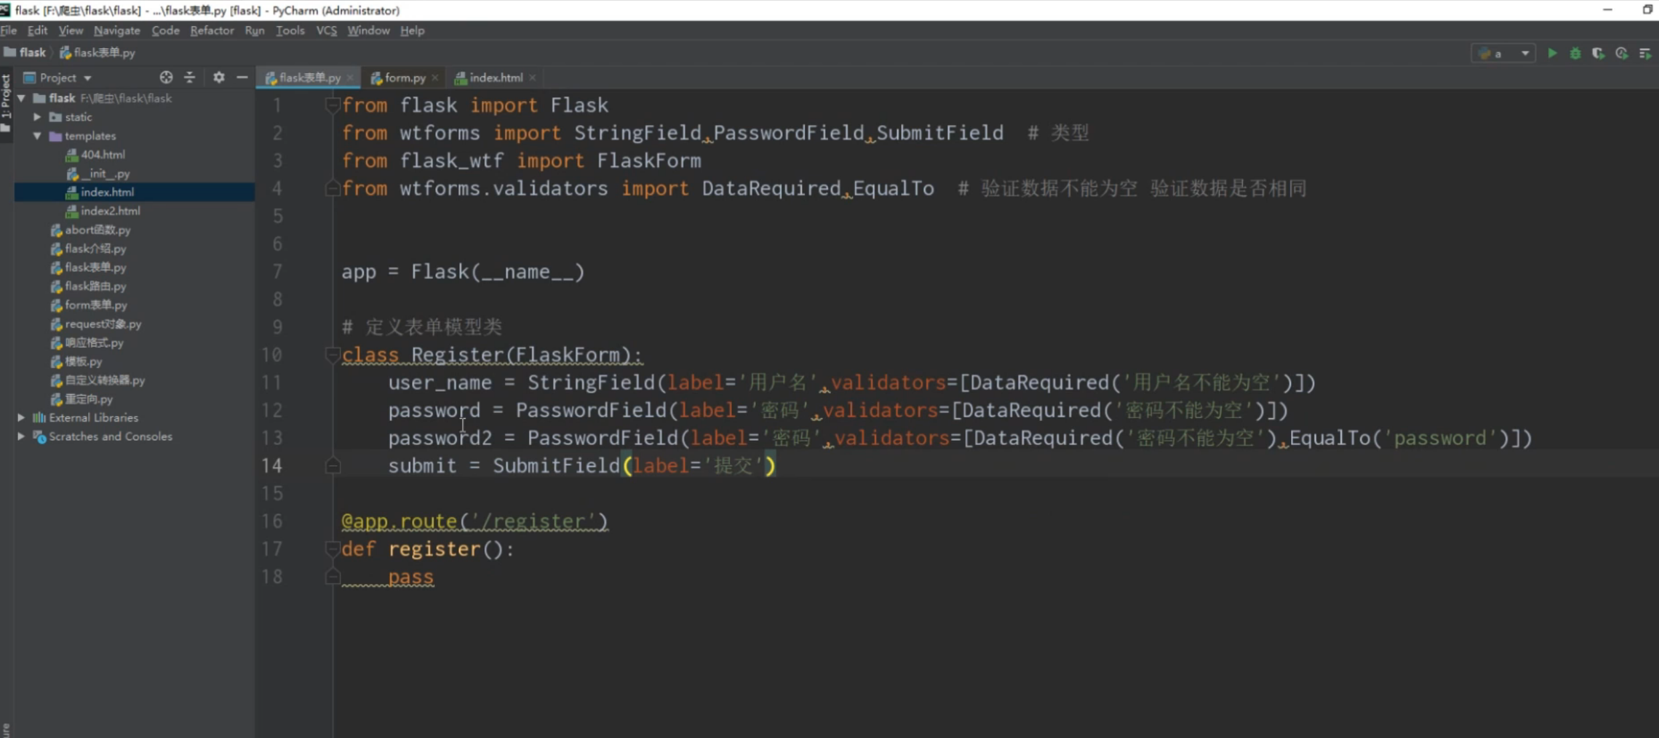
Task: Click the Profile run icon
Action: 1622,54
